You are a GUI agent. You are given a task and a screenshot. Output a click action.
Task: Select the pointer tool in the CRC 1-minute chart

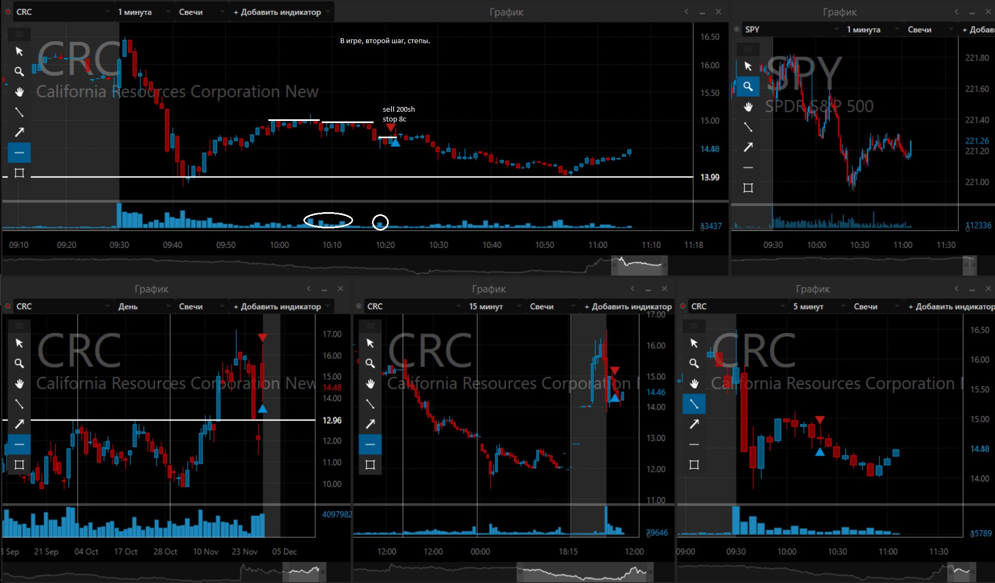tap(19, 51)
